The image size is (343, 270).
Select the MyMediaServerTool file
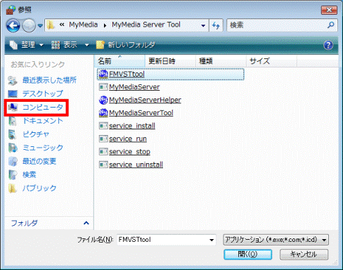pyautogui.click(x=141, y=113)
